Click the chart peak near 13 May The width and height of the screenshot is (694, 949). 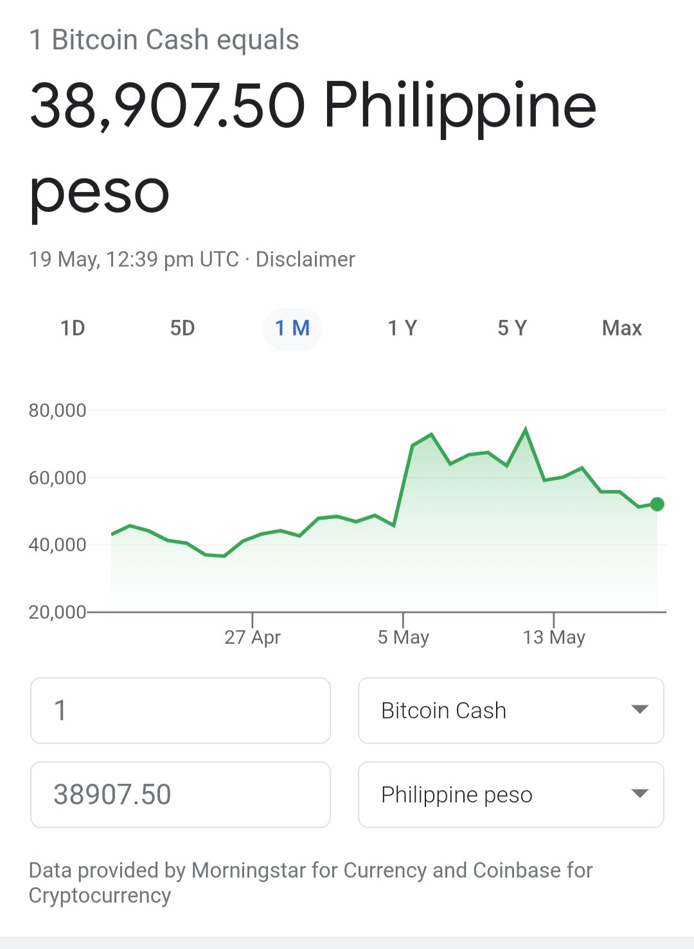[x=526, y=429]
